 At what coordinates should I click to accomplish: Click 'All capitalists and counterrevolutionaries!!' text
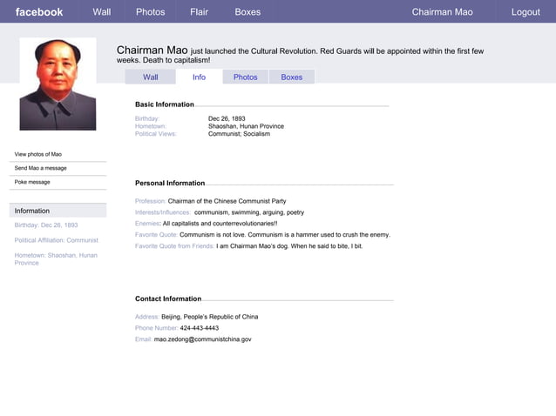click(x=220, y=224)
